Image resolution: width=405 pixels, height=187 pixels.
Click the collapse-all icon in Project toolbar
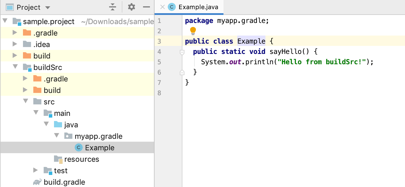pyautogui.click(x=112, y=7)
